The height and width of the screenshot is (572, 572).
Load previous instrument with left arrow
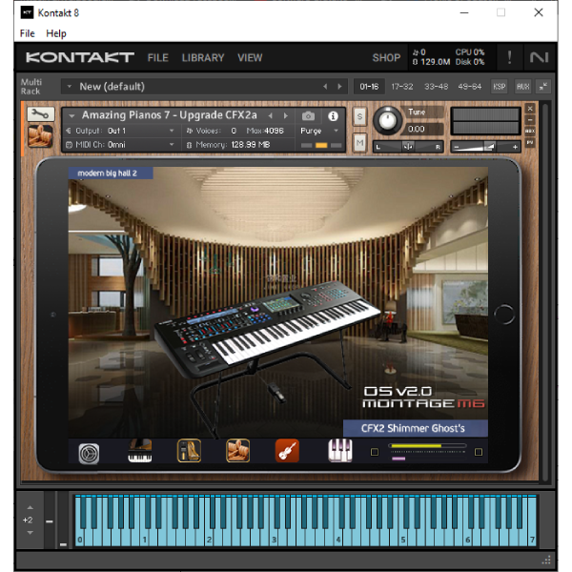pyautogui.click(x=271, y=116)
